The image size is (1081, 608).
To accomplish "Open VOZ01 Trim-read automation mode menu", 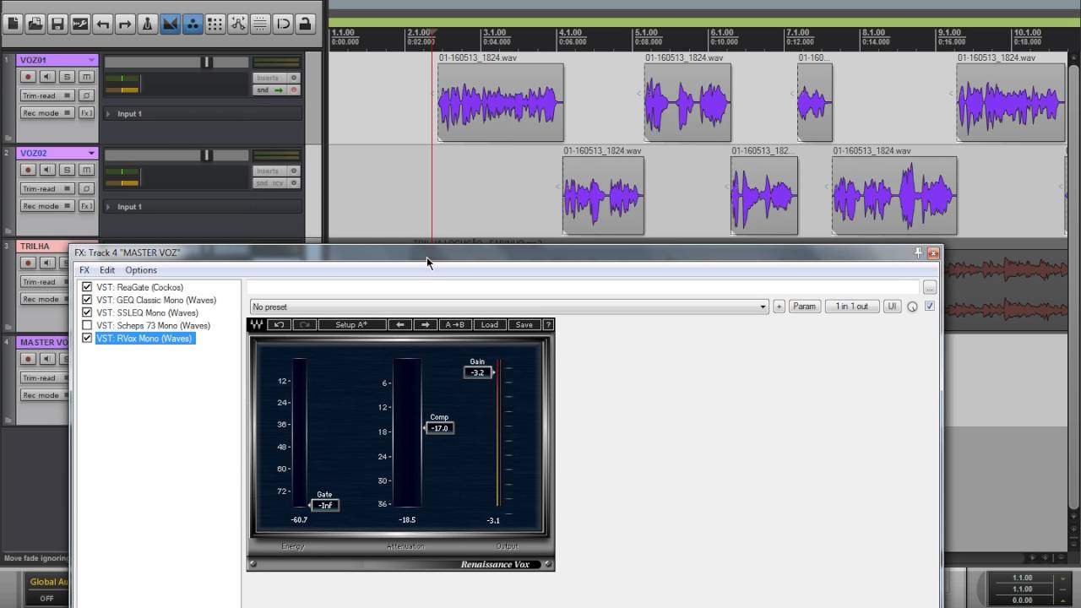I will coord(47,95).
